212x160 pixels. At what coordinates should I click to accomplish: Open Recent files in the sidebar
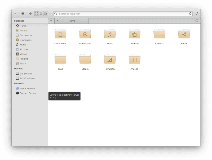click(x=23, y=30)
